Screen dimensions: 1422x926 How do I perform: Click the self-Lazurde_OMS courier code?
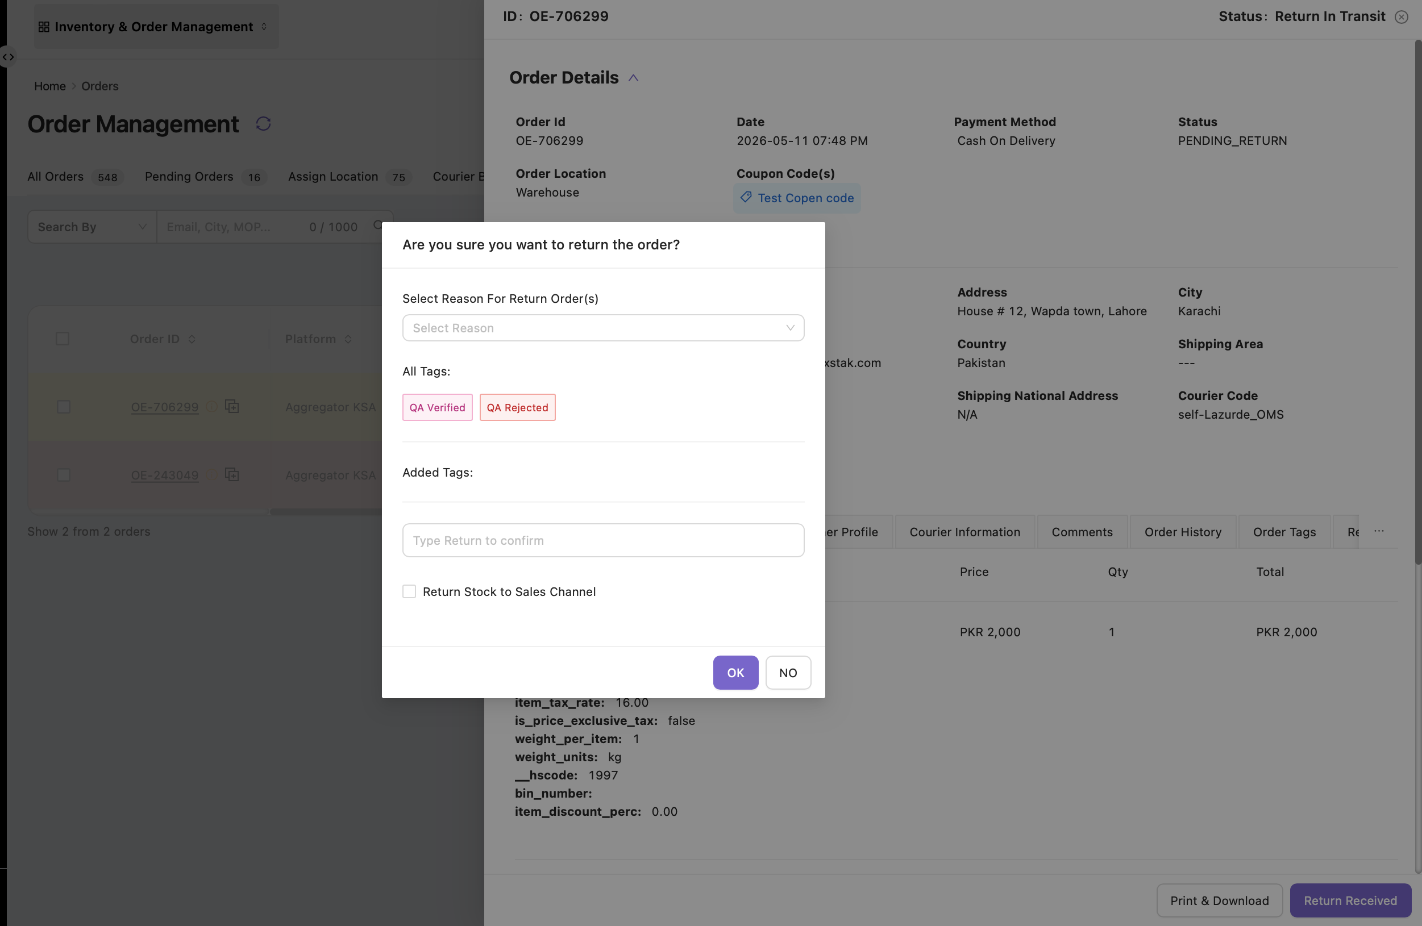pos(1231,414)
